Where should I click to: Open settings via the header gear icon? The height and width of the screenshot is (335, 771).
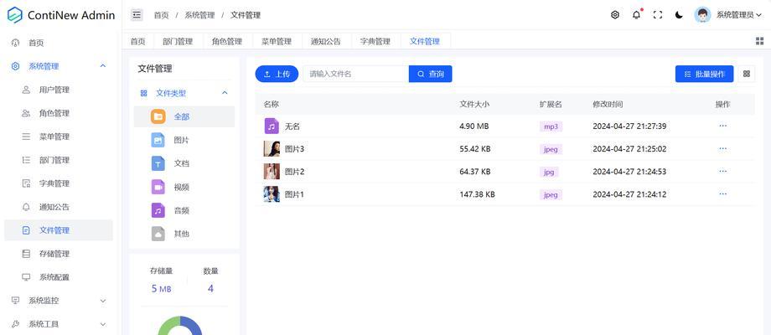(x=614, y=15)
